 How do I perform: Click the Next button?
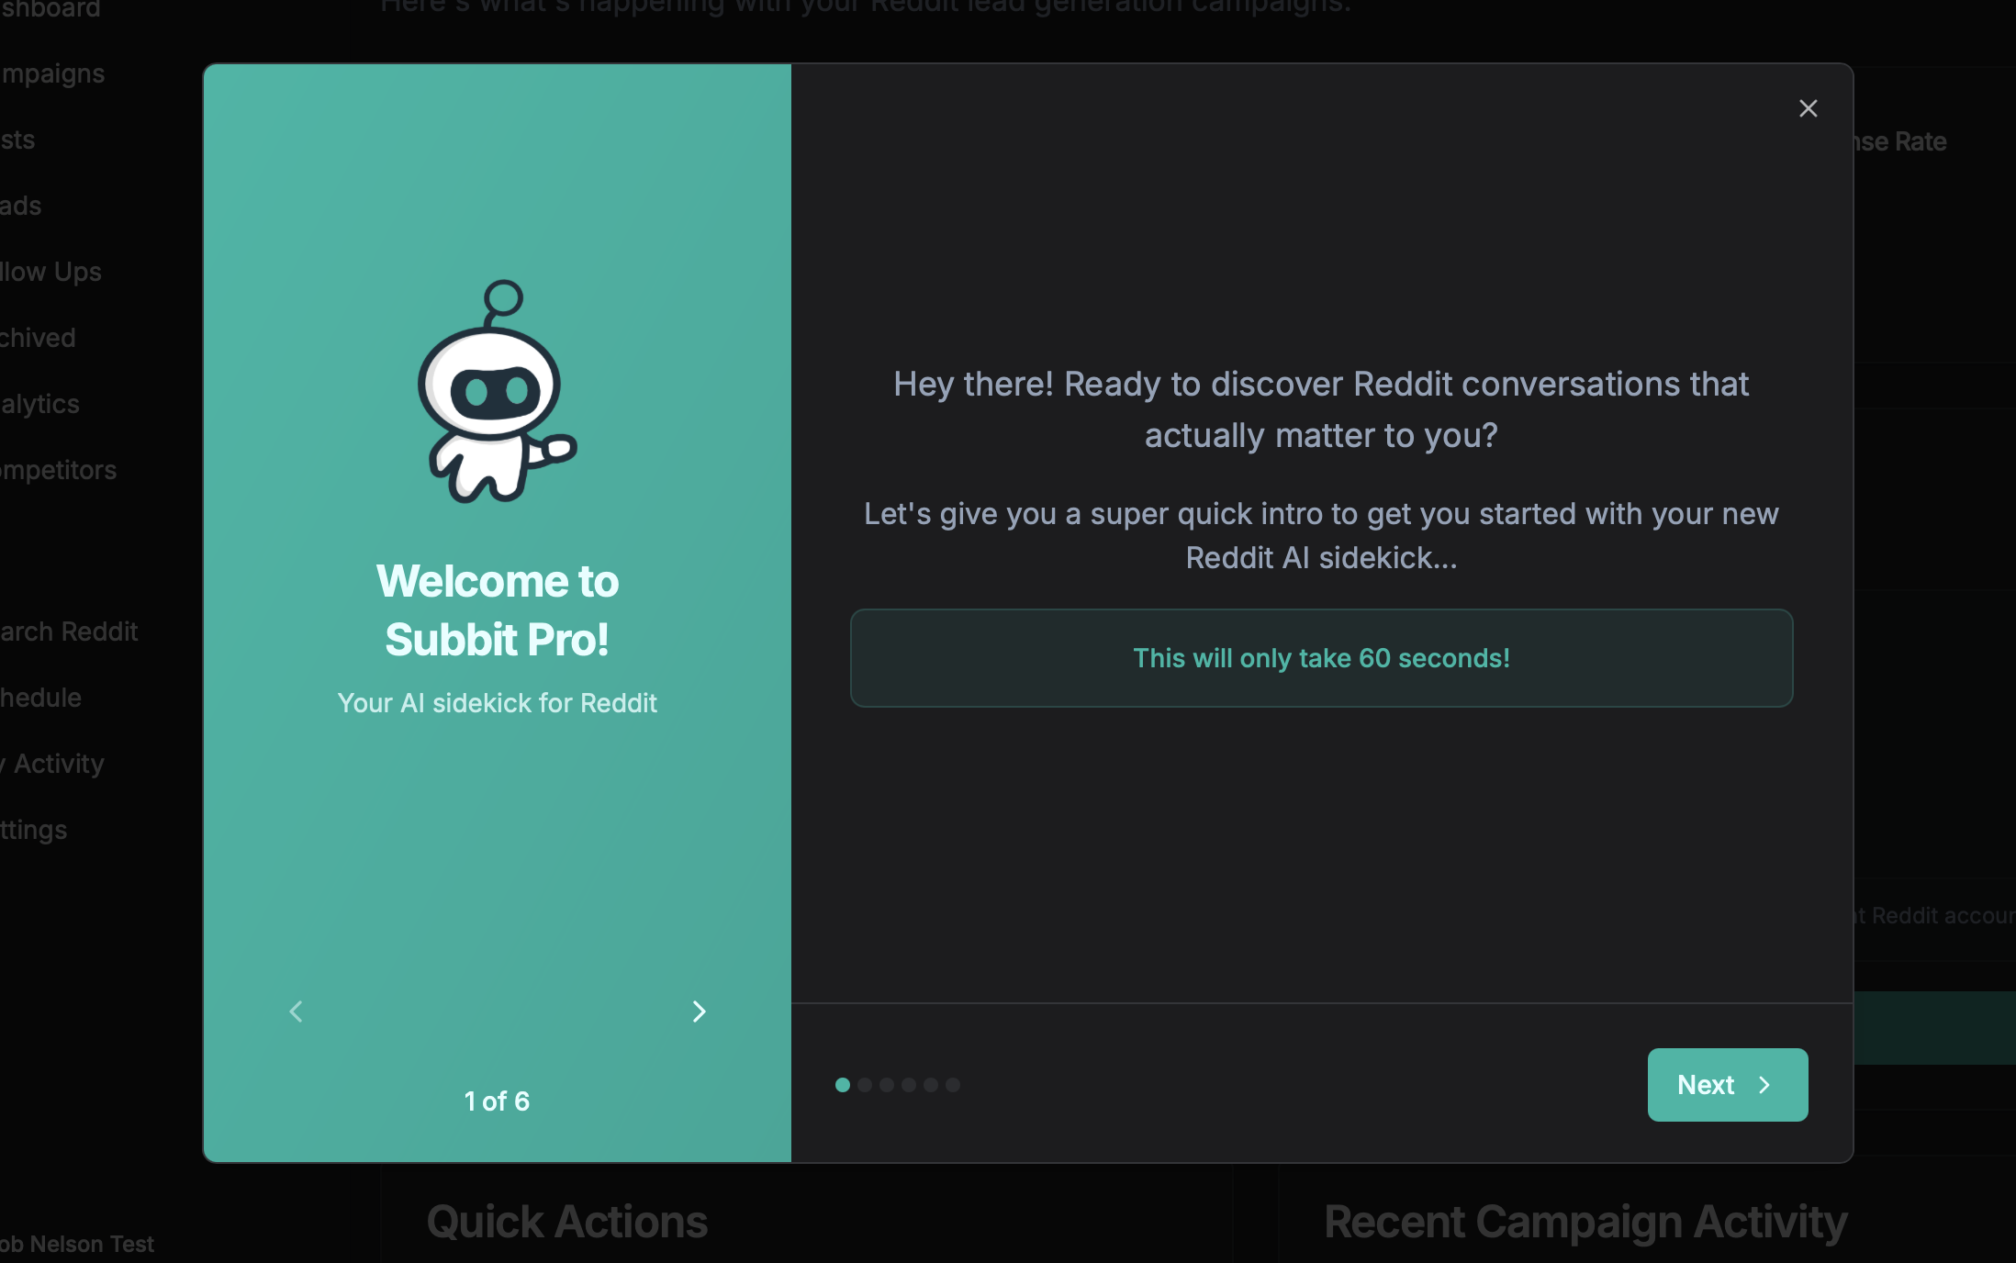click(x=1727, y=1084)
